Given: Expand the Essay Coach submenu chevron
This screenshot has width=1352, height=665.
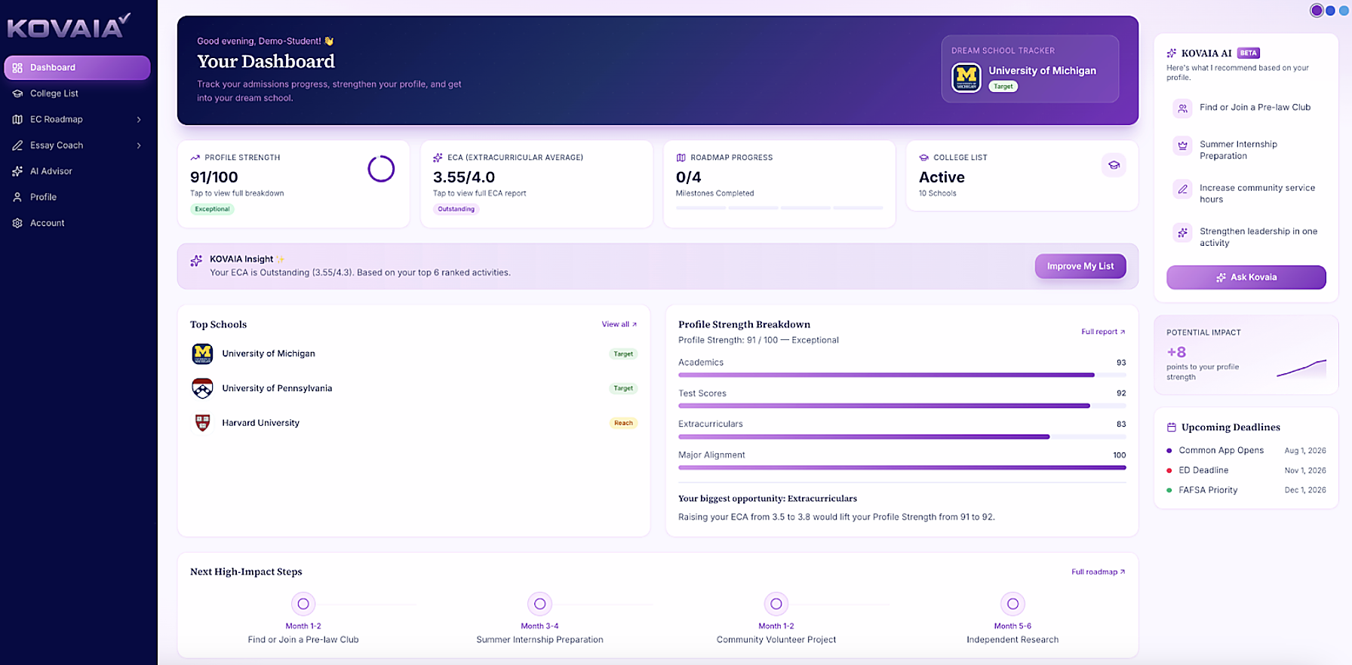Looking at the screenshot, I should pyautogui.click(x=139, y=146).
